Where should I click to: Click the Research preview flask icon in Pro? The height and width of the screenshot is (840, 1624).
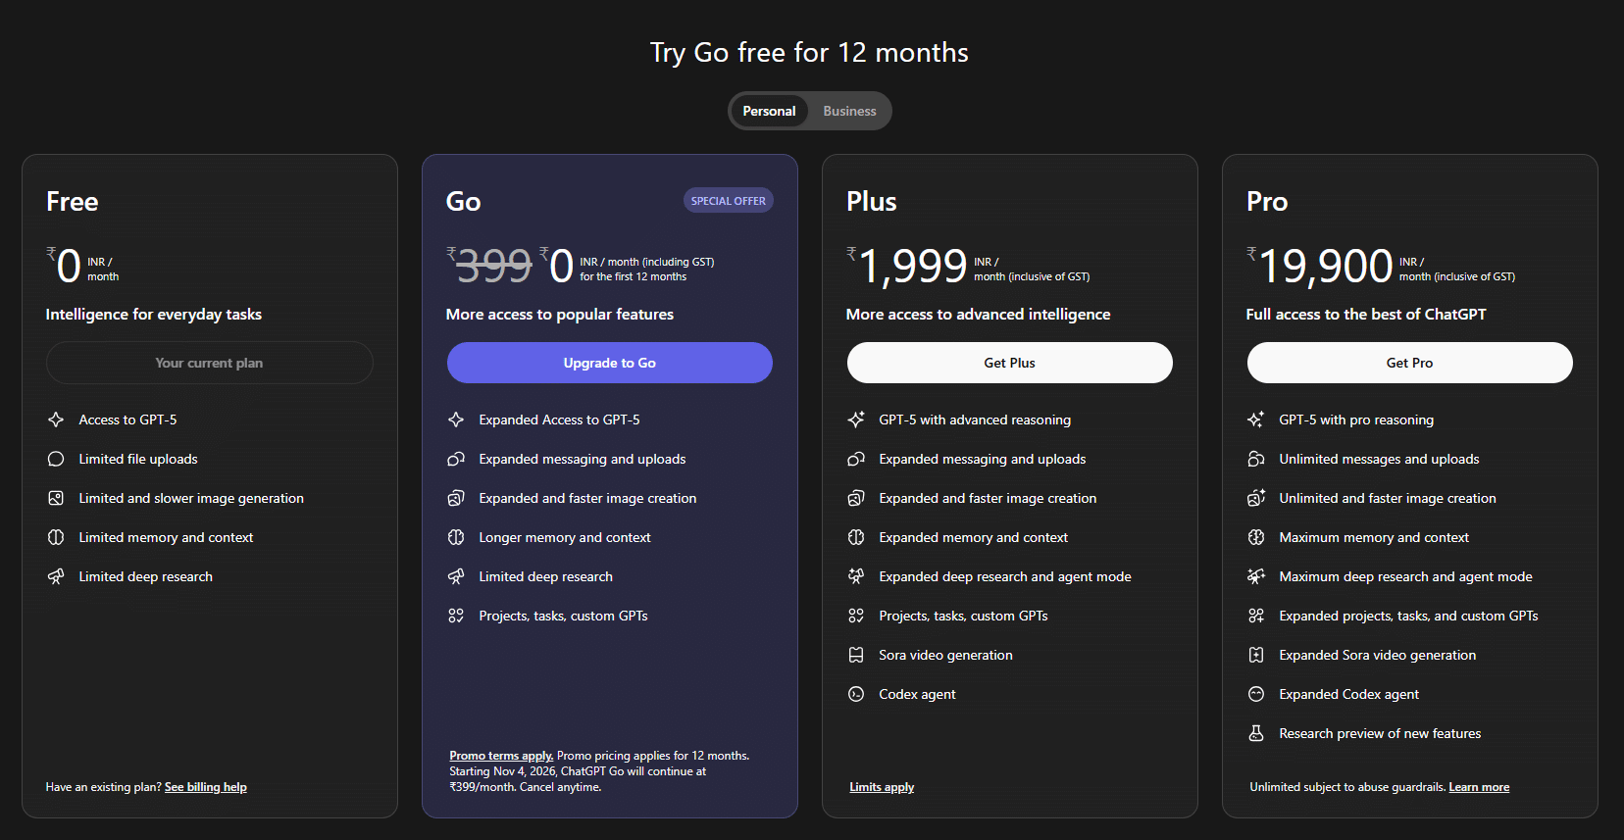pos(1256,733)
